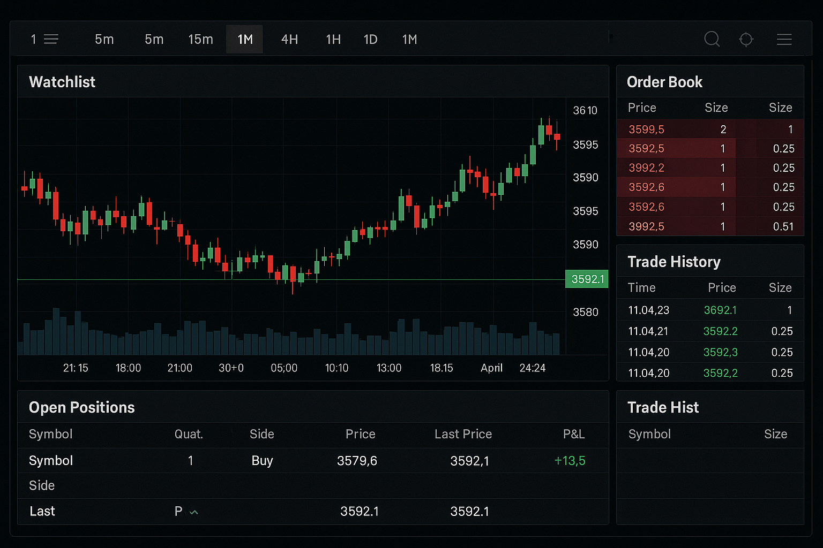This screenshot has height=548, width=823.
Task: Select the 15m timeframe
Action: tap(201, 39)
